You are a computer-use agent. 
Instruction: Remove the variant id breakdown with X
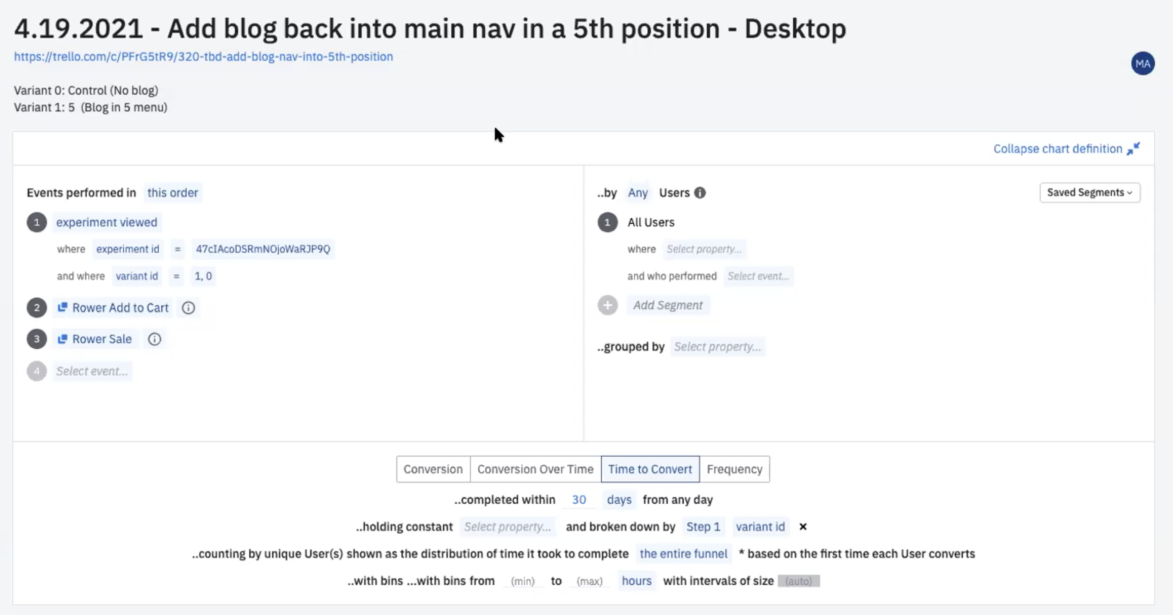point(803,527)
